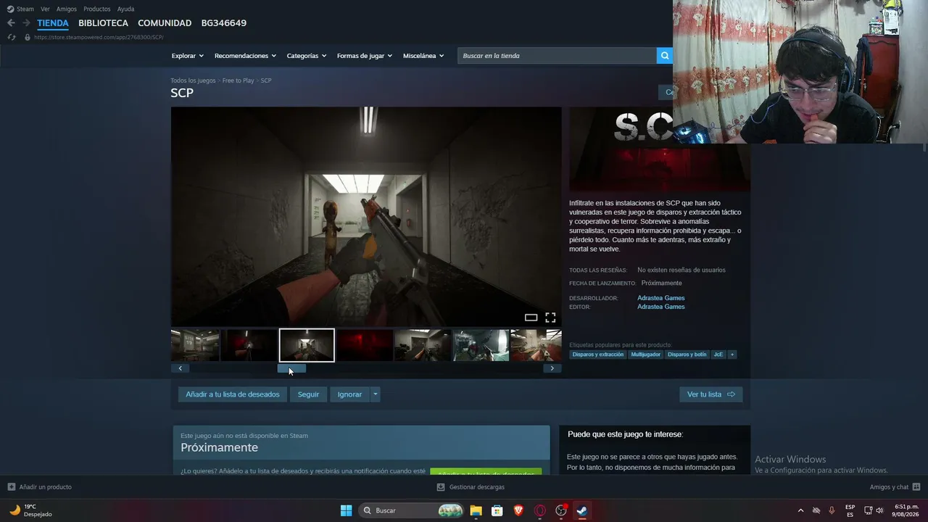Switch the screenshot viewer to theater mode
Viewport: 928px width, 522px height.
click(x=531, y=318)
